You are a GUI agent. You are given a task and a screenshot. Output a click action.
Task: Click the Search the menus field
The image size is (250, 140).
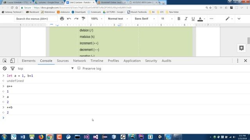point(36,19)
